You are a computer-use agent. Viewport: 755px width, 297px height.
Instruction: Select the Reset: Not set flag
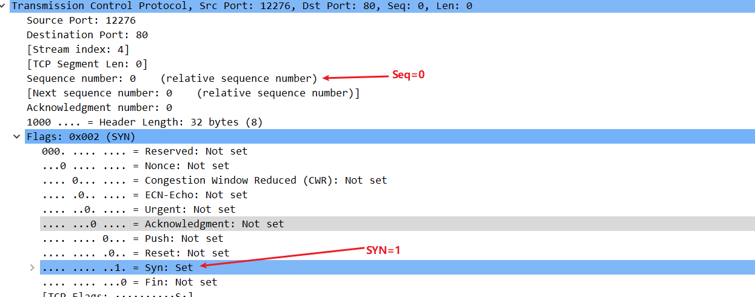[x=136, y=253]
